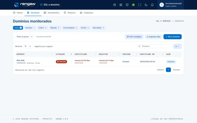Click the SSL E DOMÍNIO breadcrumb link
This screenshot has height=123, width=197.
point(163,21)
